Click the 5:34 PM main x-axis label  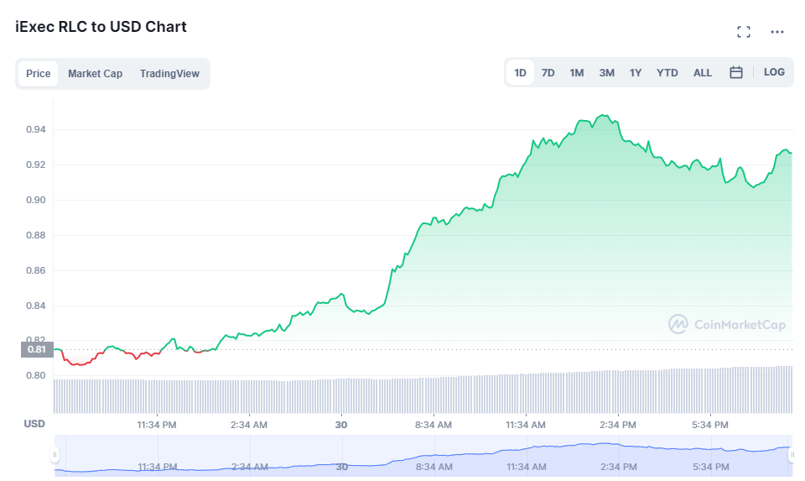click(710, 425)
